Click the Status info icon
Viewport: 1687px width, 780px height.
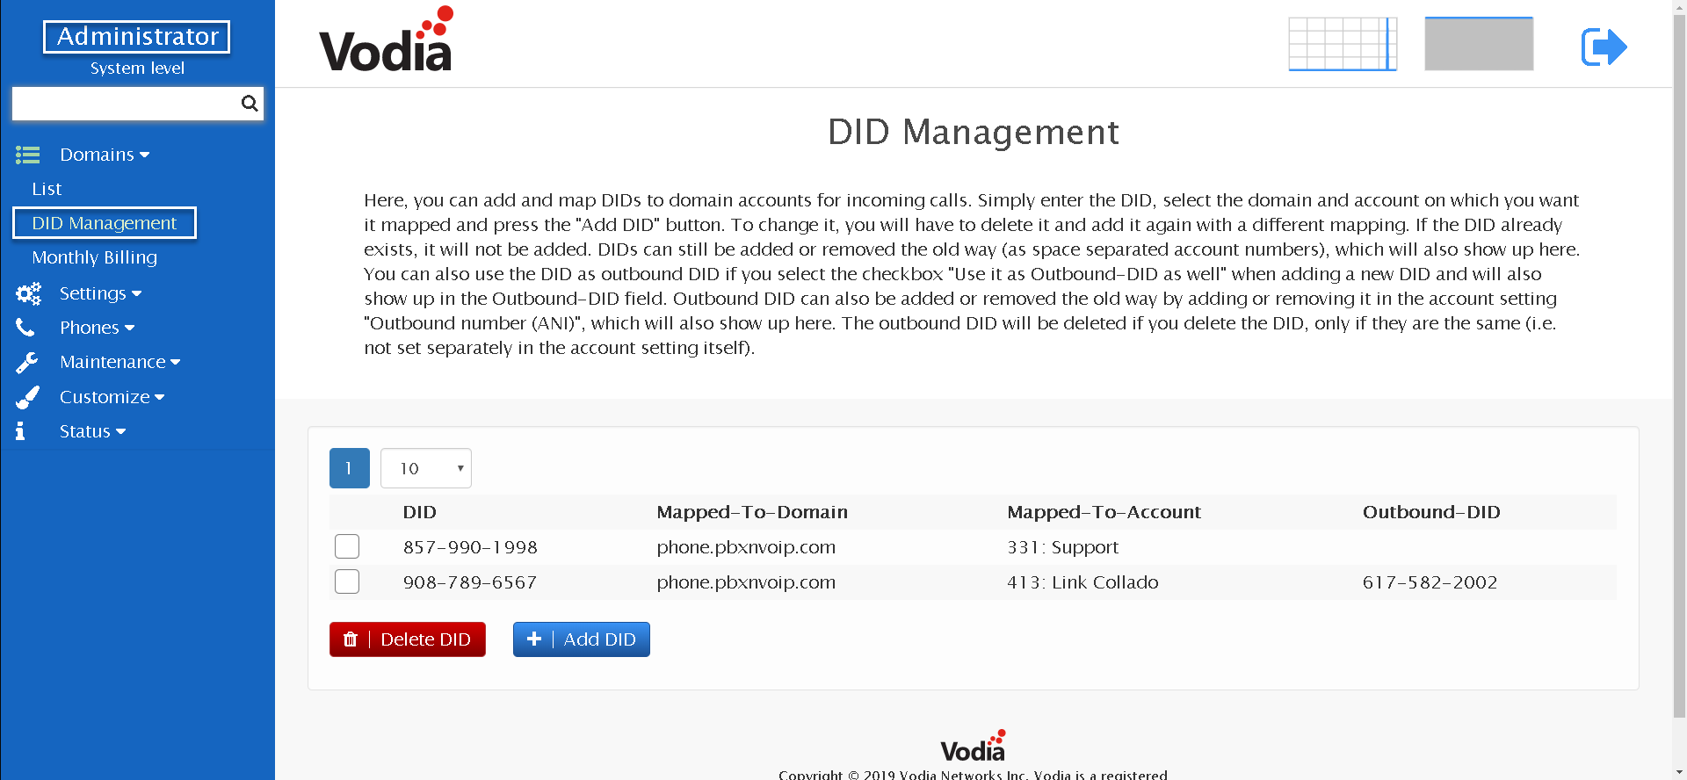[20, 431]
